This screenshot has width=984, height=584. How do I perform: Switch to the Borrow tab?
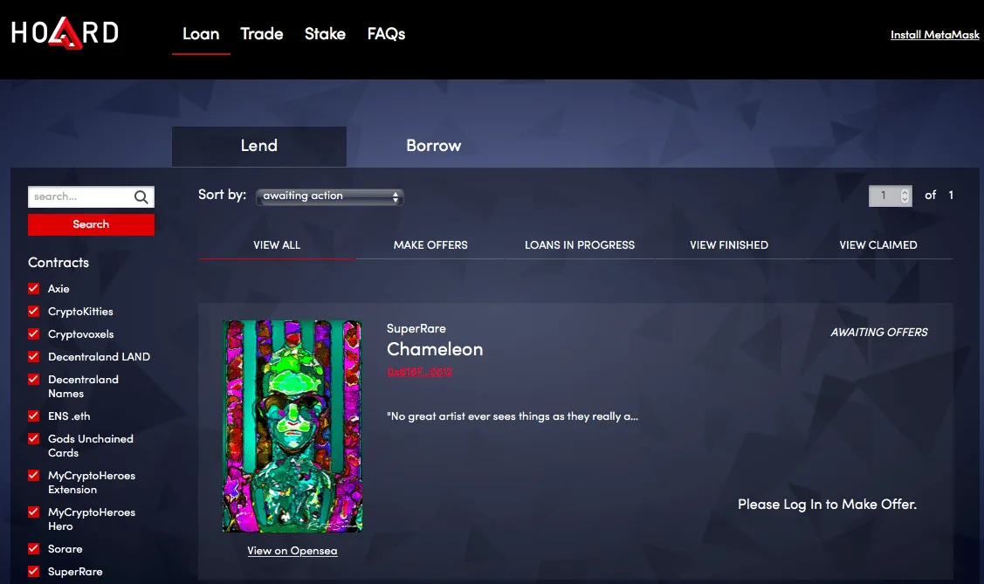click(434, 146)
